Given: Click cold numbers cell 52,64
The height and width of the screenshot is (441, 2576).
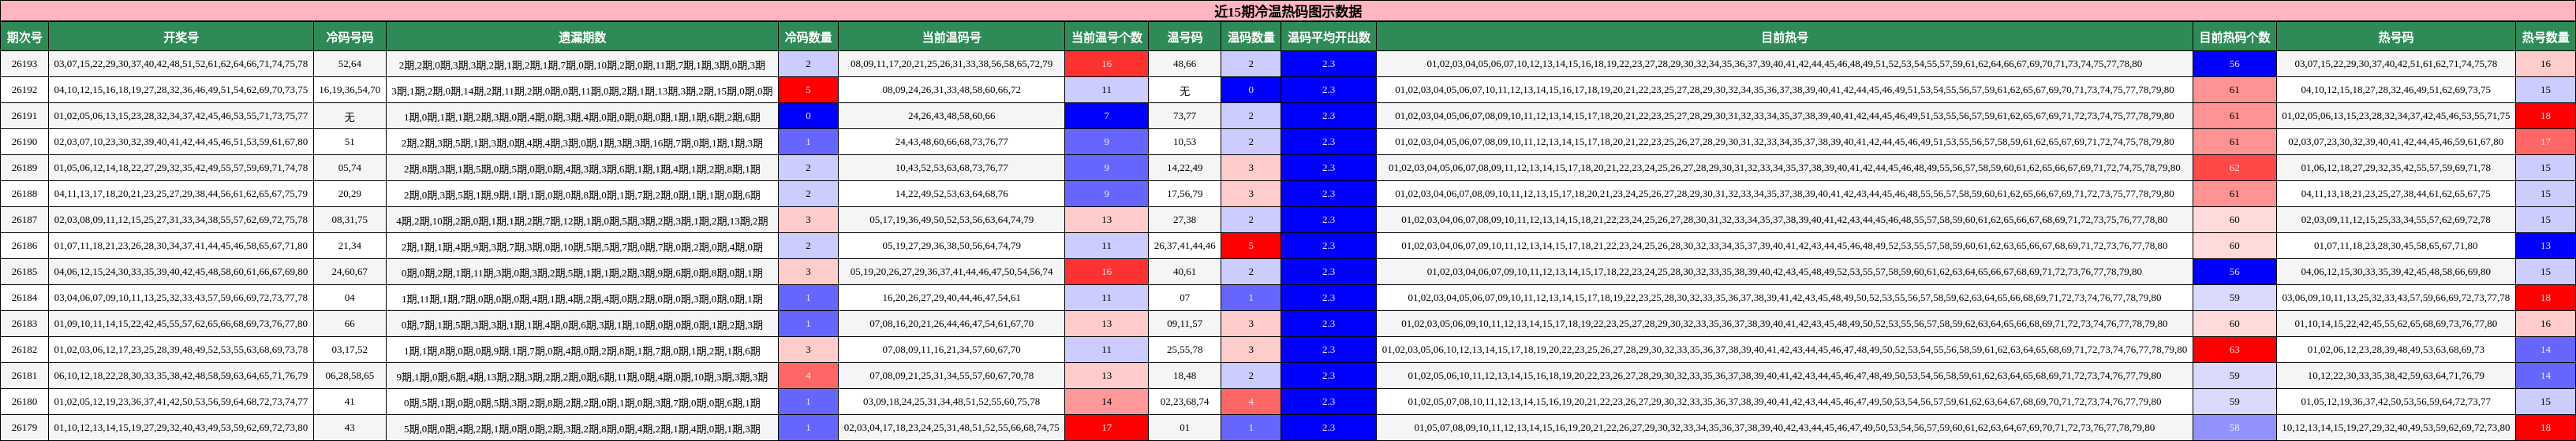Looking at the screenshot, I should point(350,64).
